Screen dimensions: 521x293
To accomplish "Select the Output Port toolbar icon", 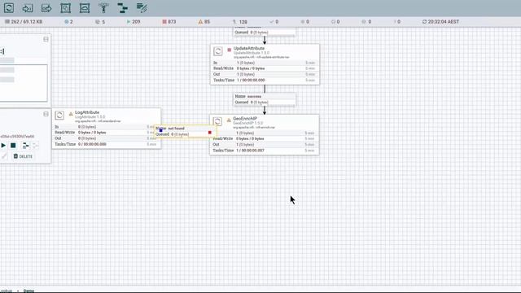I will [x=46, y=7].
